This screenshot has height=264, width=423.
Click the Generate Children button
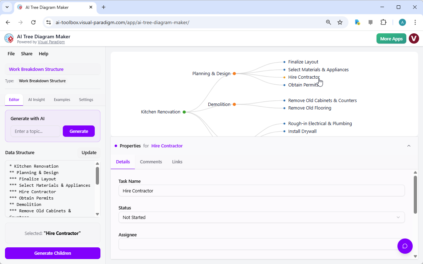(53, 253)
